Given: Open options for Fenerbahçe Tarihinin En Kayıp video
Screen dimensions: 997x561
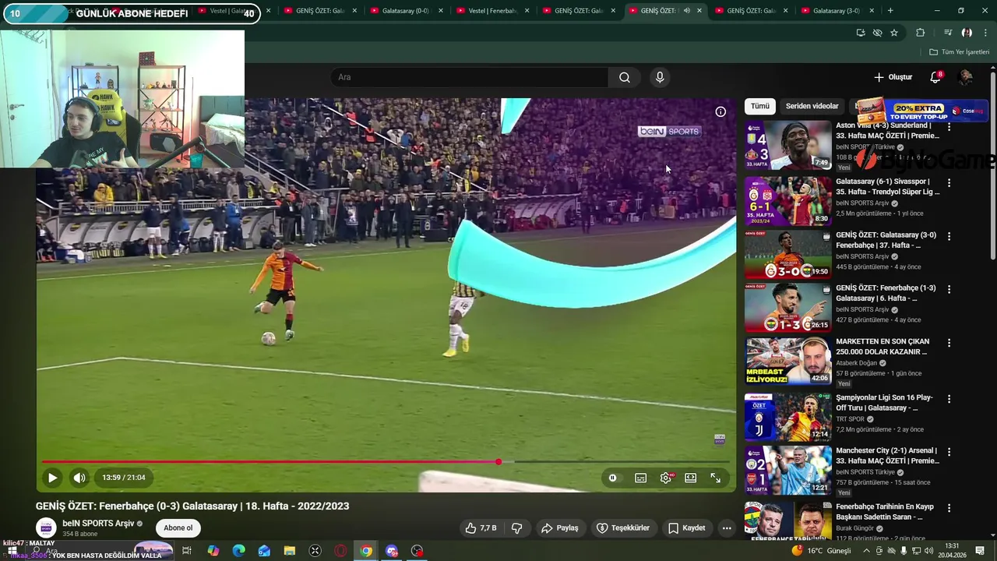Looking at the screenshot, I should [x=949, y=508].
